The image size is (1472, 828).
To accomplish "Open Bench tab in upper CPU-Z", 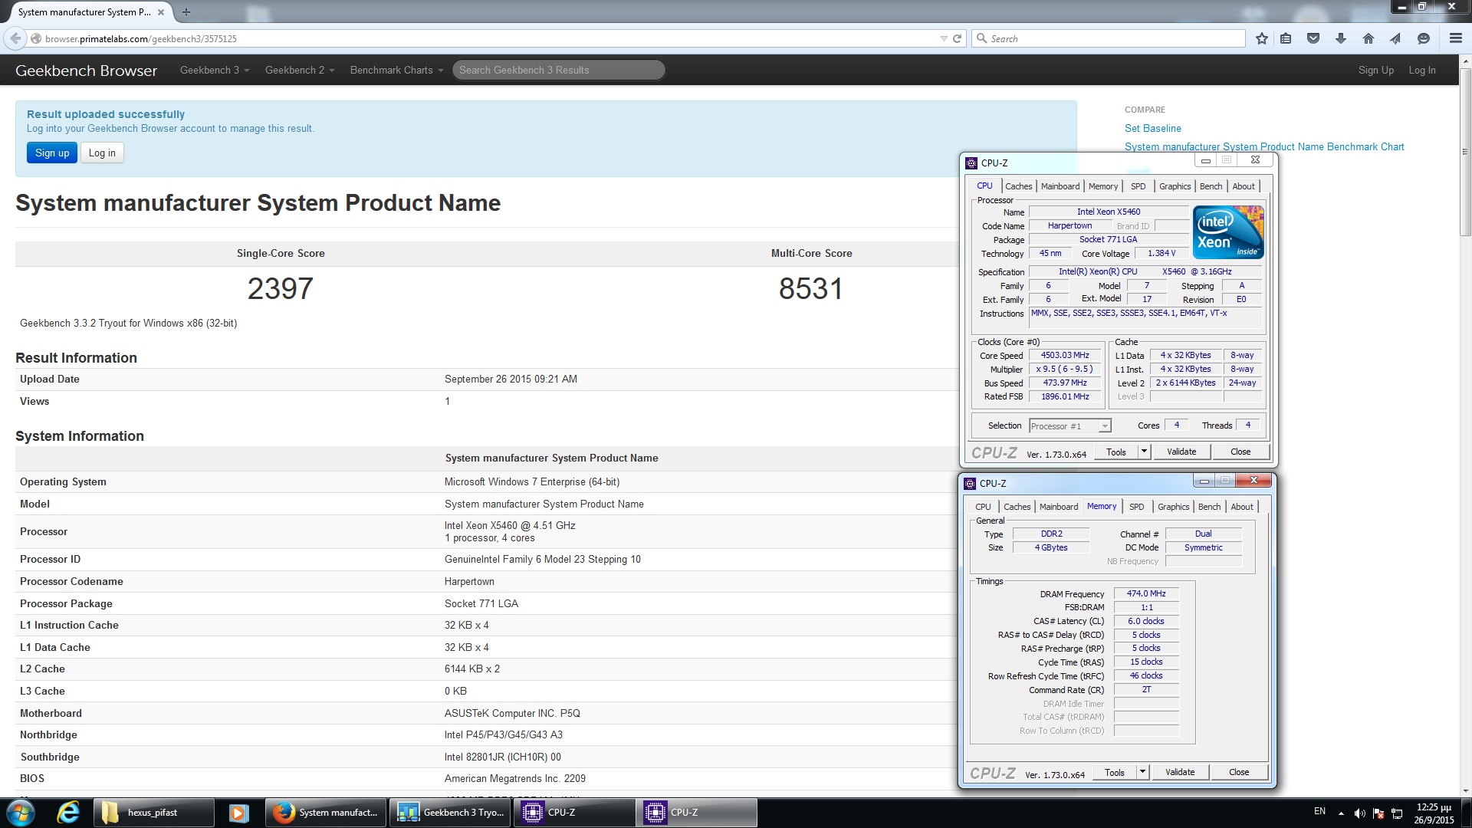I will point(1211,186).
